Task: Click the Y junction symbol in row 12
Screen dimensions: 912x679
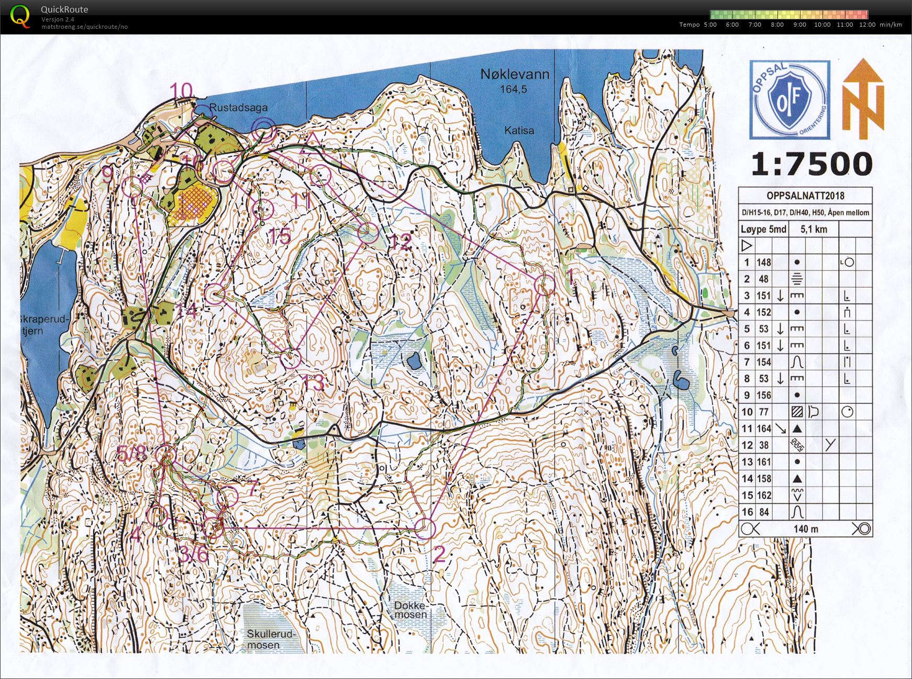Action: pyautogui.click(x=830, y=445)
